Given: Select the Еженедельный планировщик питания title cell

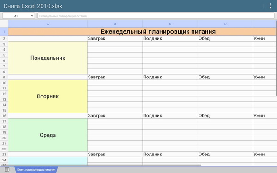Looking at the screenshot, I should pos(142,31).
